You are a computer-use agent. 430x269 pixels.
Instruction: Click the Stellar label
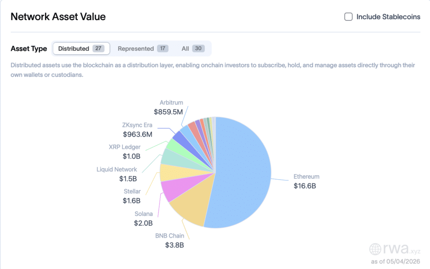tap(132, 191)
